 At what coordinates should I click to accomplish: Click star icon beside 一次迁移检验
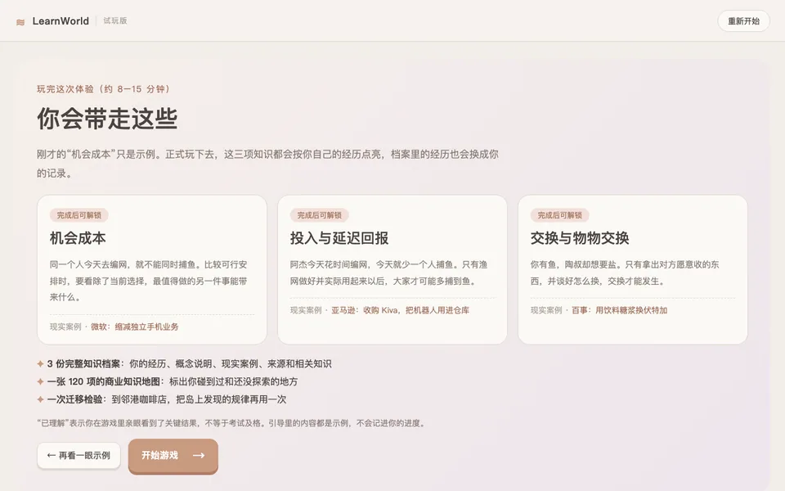[41, 399]
